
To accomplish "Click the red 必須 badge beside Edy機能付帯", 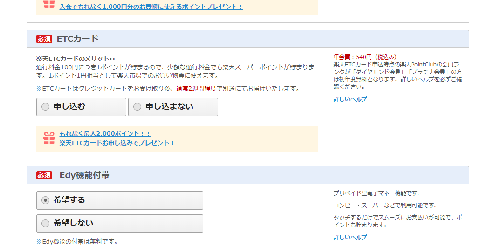I will pyautogui.click(x=44, y=175).
